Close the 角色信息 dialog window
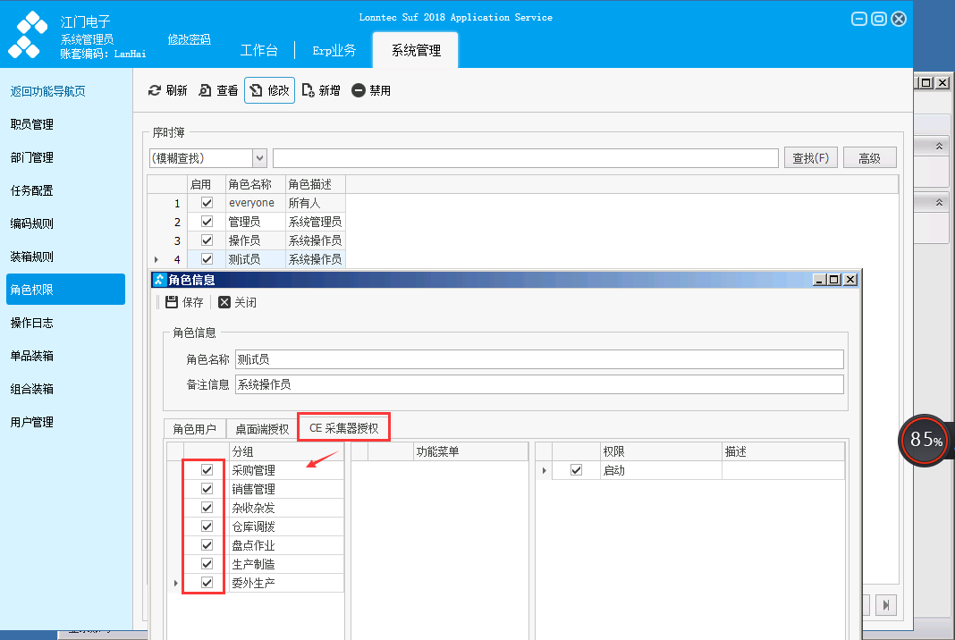Viewport: 955px width, 640px height. (850, 280)
